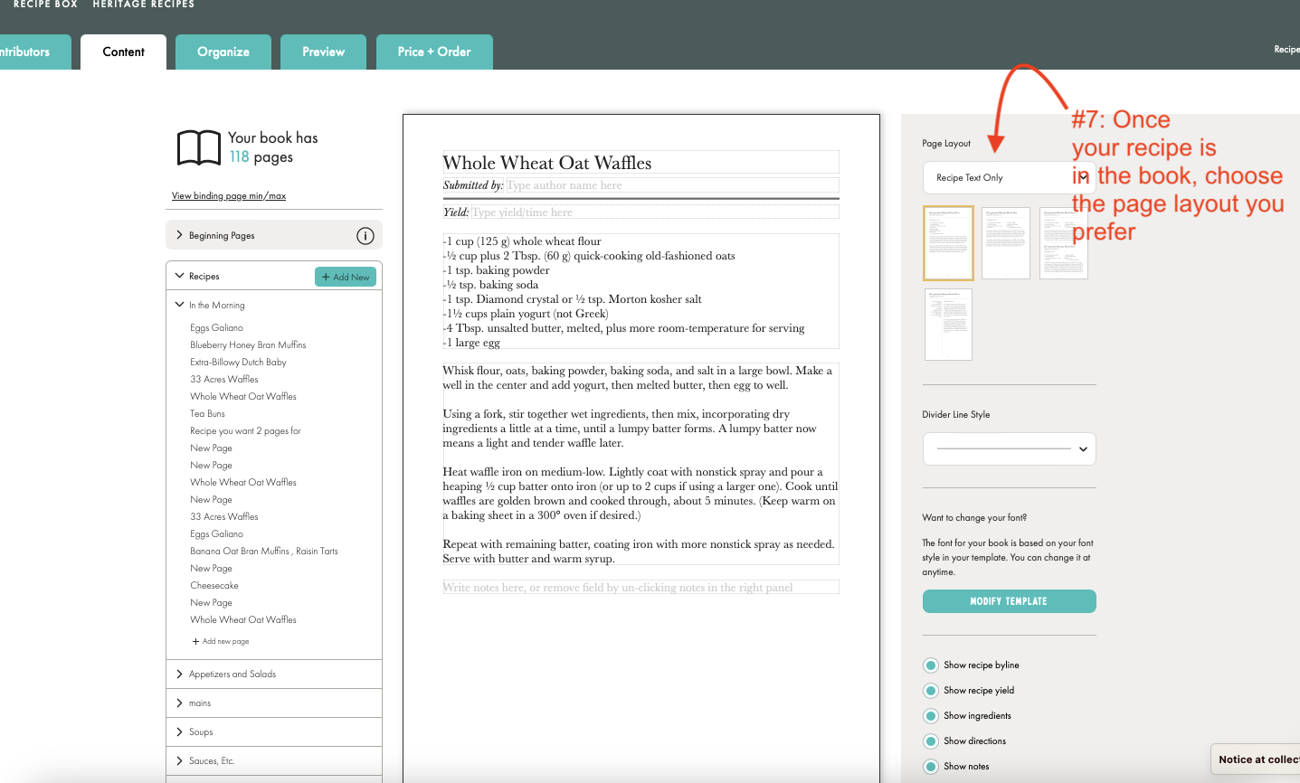Open the Recipe Text Only dropdown
The image size is (1300, 783).
click(1009, 177)
